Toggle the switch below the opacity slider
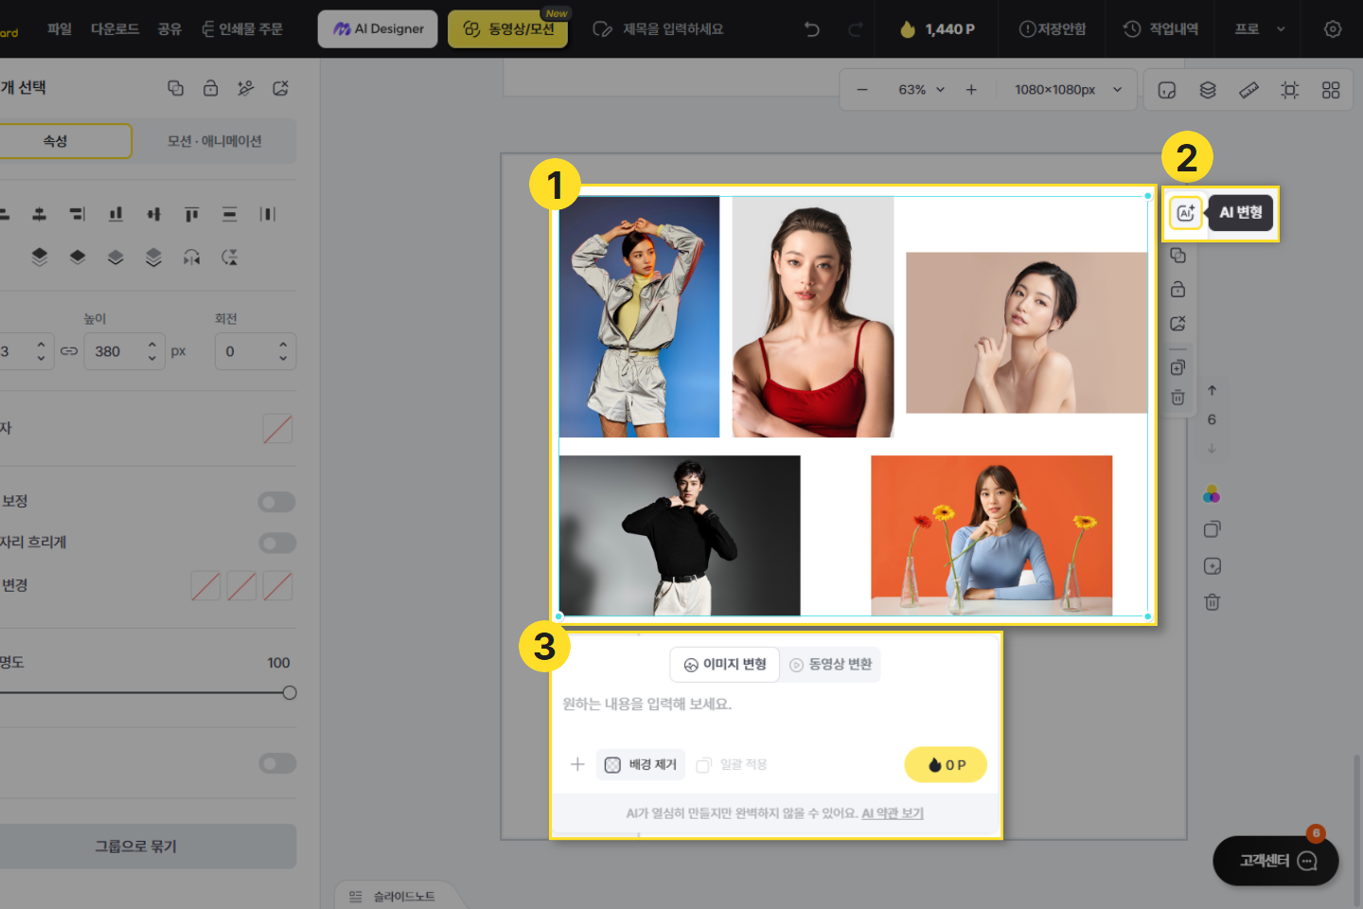Image resolution: width=1363 pixels, height=909 pixels. click(277, 763)
